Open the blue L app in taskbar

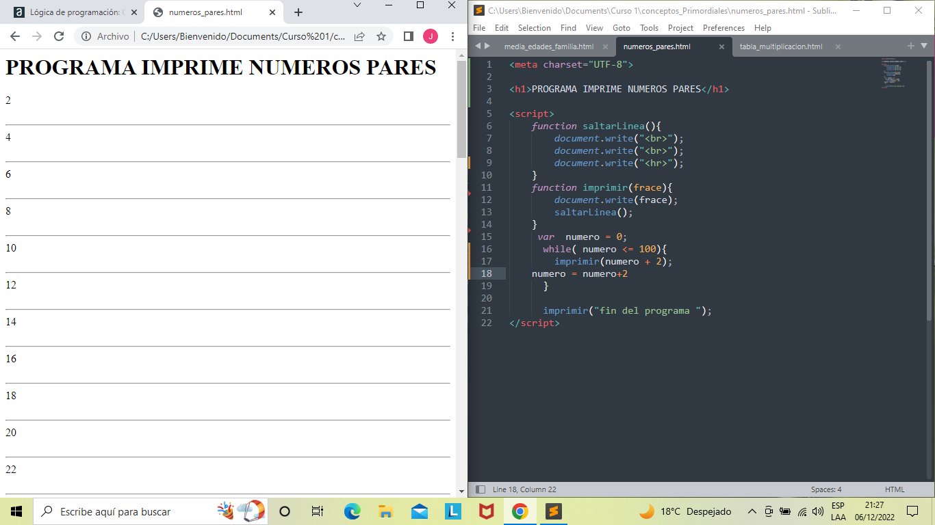[x=452, y=511]
